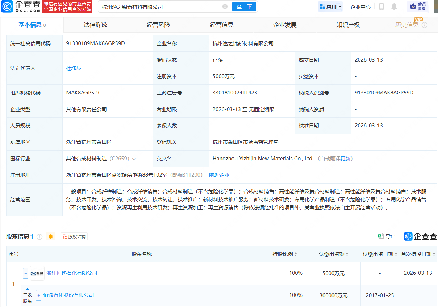Click the Qcc.com logo icon

(7, 6)
